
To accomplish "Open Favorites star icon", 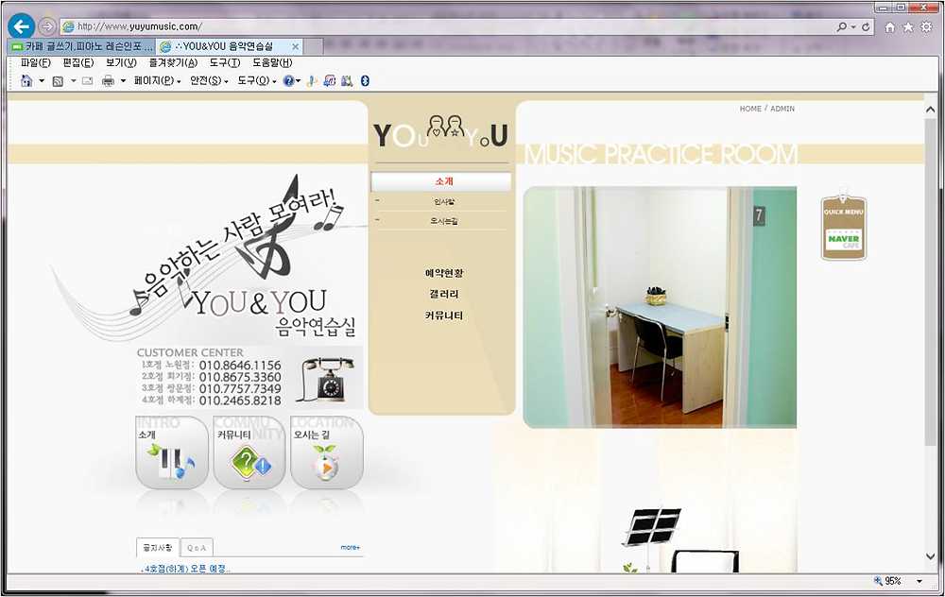I will click(908, 27).
